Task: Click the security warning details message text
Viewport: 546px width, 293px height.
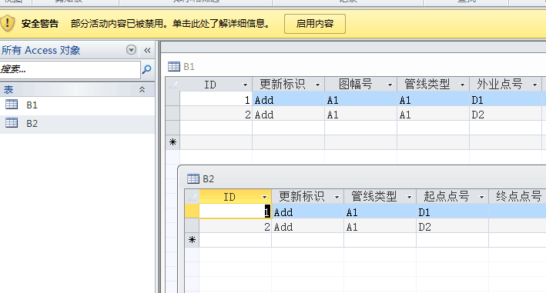Action: 169,24
